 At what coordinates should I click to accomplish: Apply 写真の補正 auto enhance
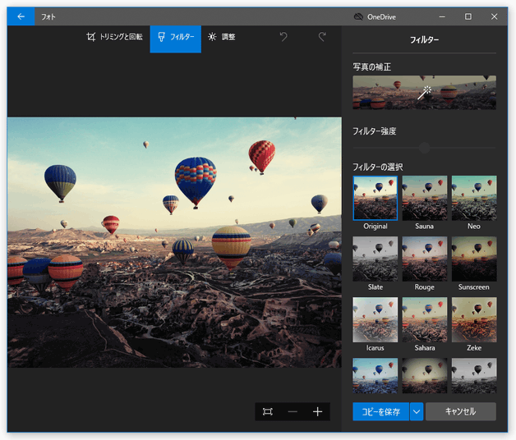(x=424, y=93)
